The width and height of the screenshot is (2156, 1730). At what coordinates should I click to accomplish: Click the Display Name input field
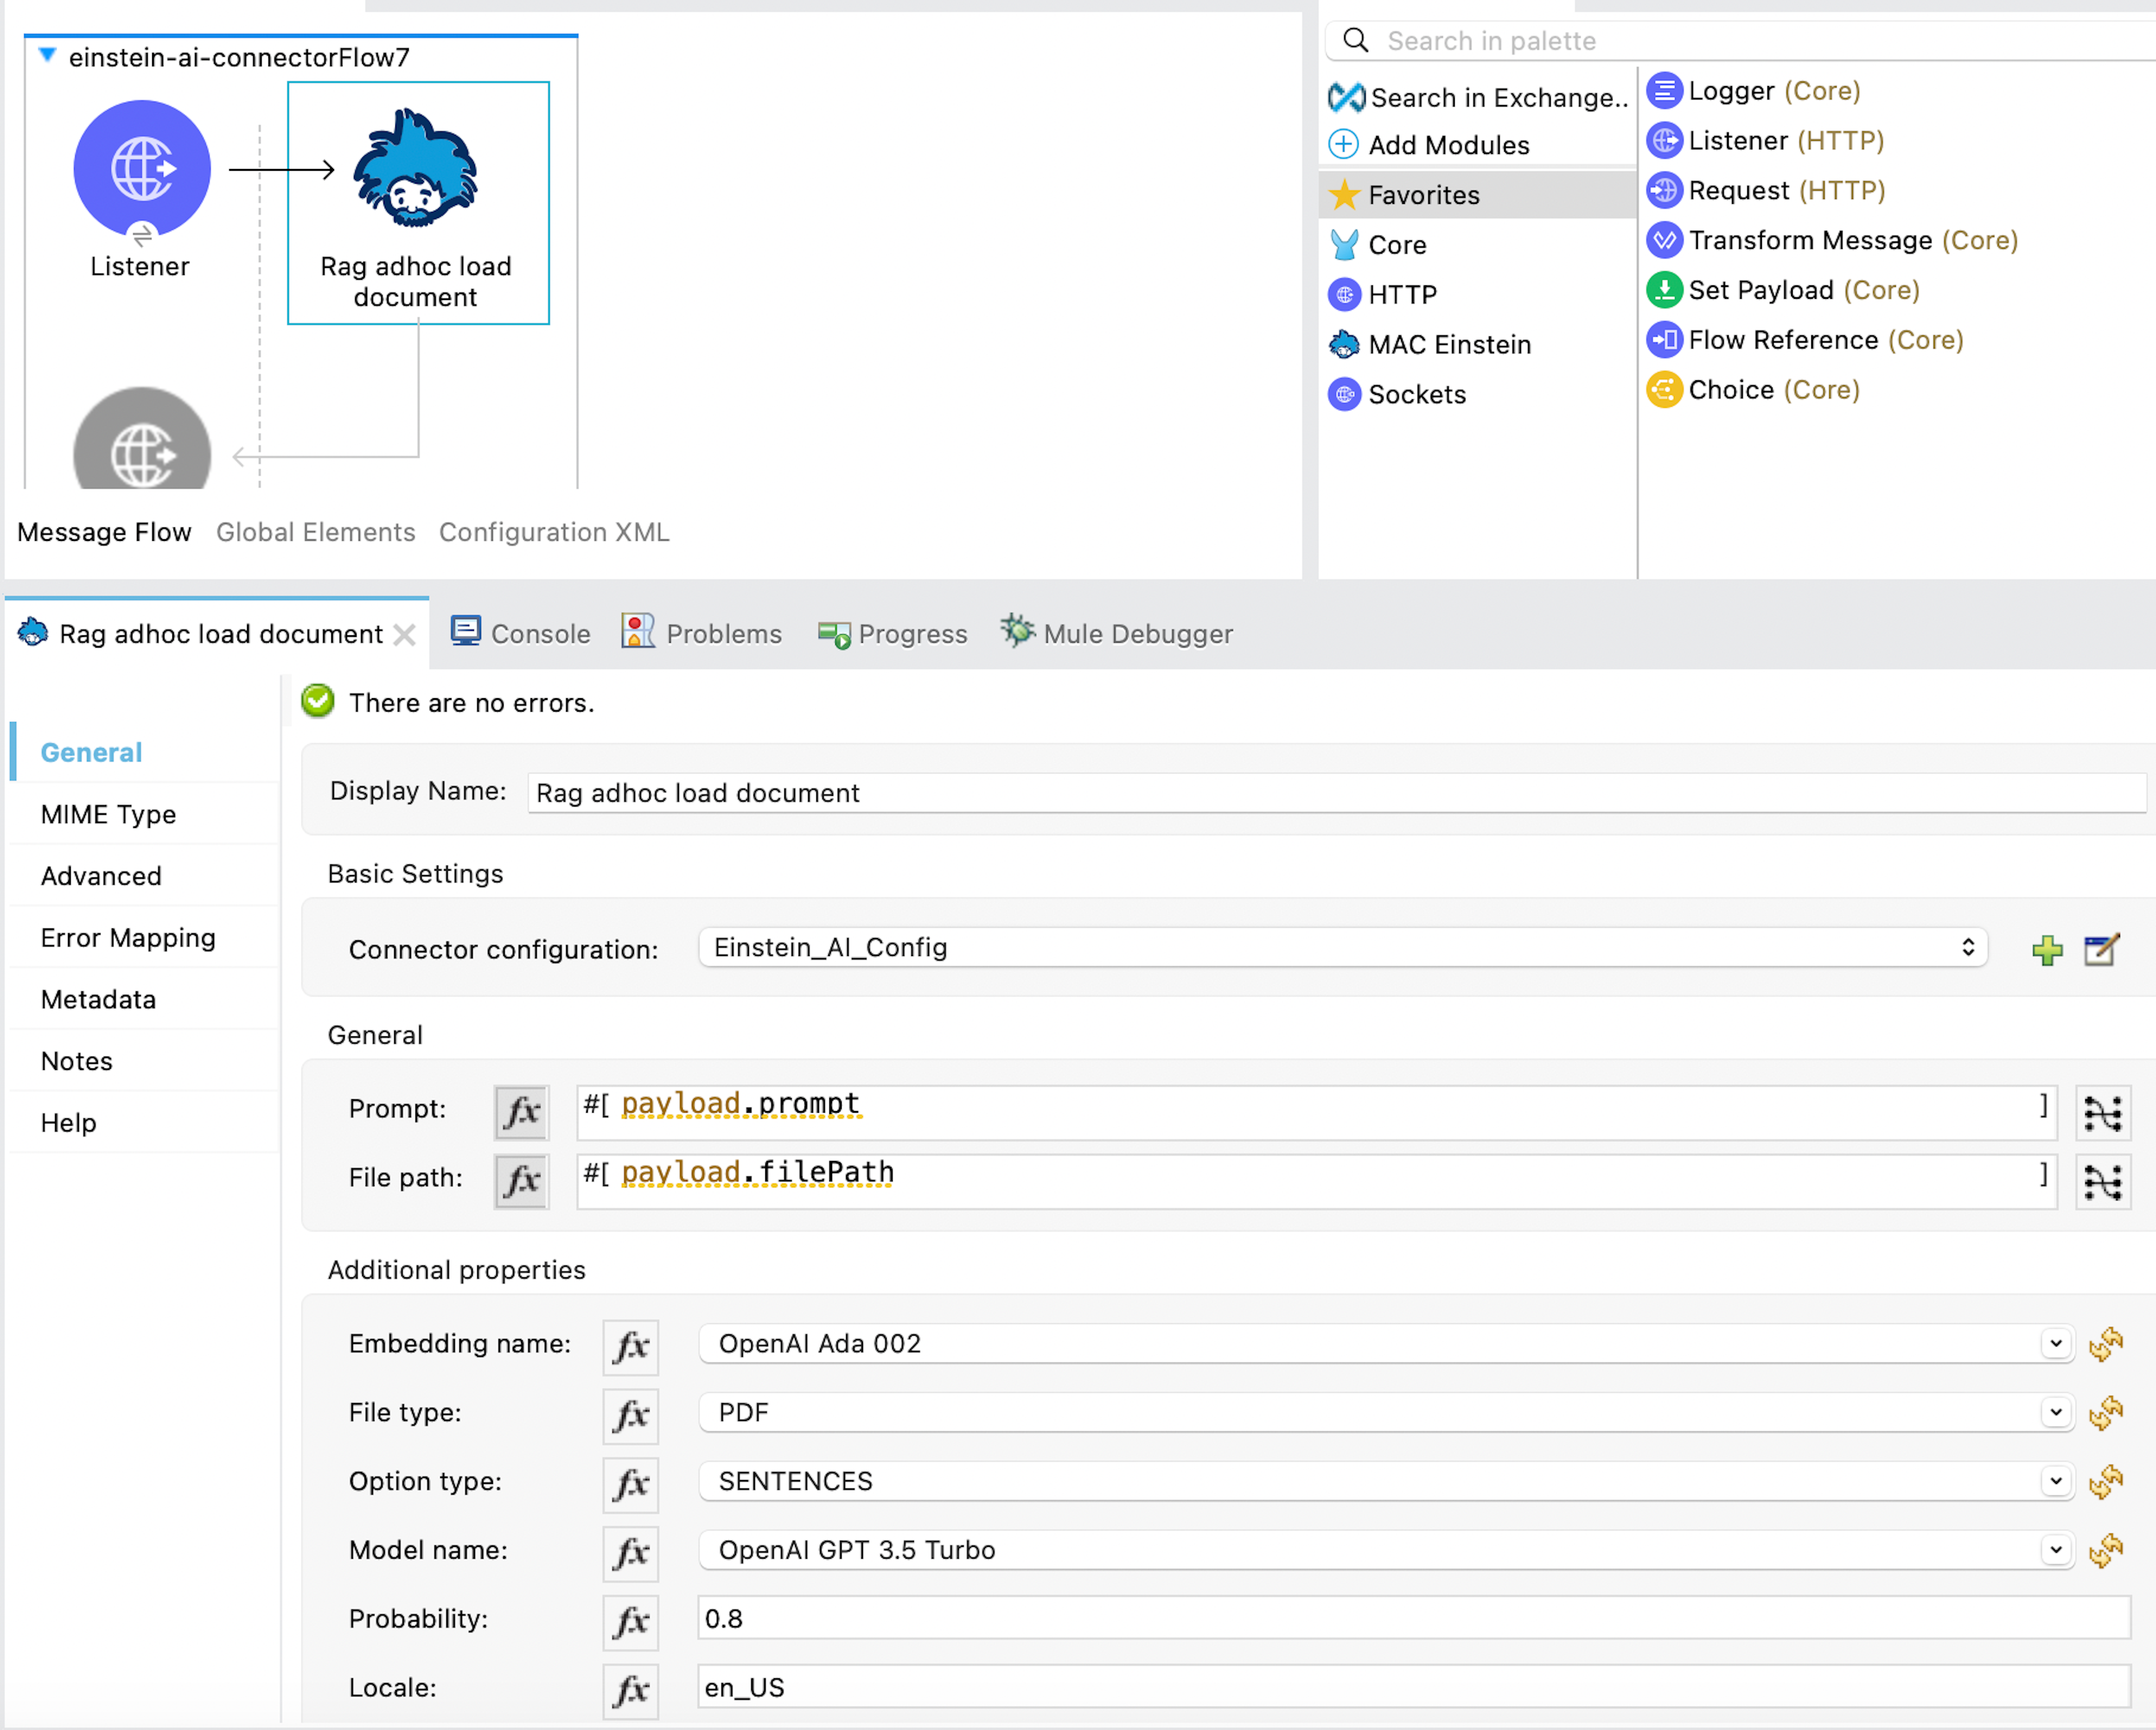pos(1337,794)
